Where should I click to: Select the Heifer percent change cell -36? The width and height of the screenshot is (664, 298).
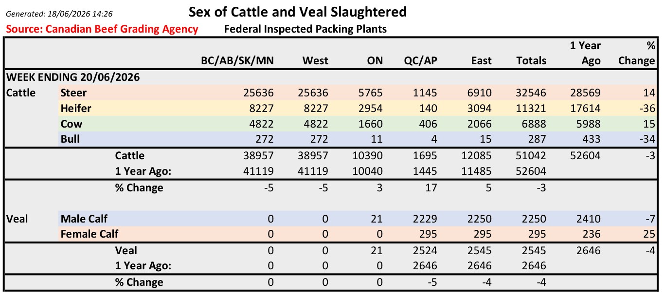click(x=647, y=108)
